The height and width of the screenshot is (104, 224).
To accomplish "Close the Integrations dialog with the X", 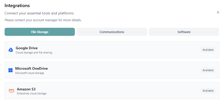I will [x=218, y=12].
